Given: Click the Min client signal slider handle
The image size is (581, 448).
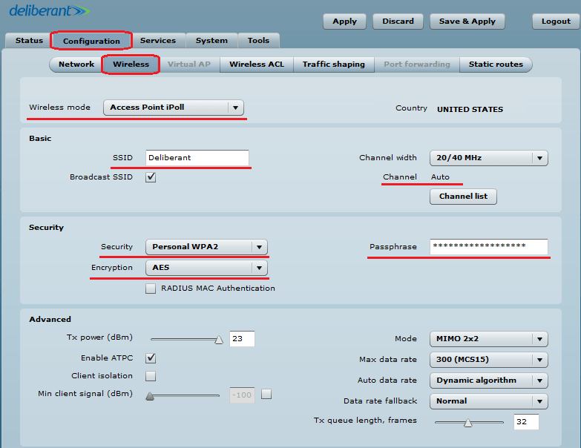Looking at the screenshot, I should [150, 396].
